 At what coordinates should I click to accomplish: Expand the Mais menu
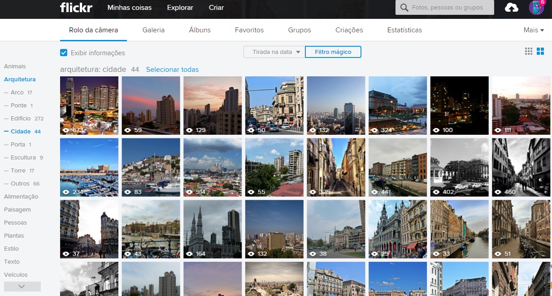pos(534,30)
